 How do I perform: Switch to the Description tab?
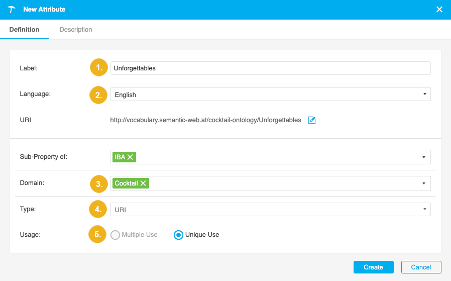76,30
